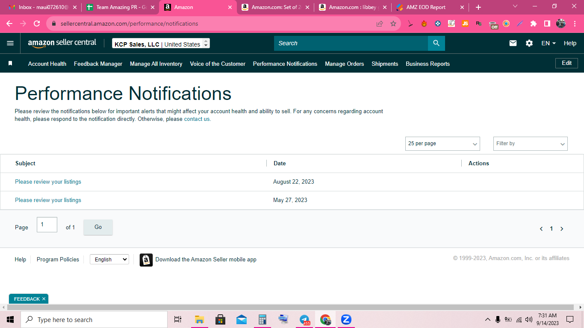Image resolution: width=584 pixels, height=328 pixels.
Task: Click the horizontal page scrollbar
Action: (290, 307)
